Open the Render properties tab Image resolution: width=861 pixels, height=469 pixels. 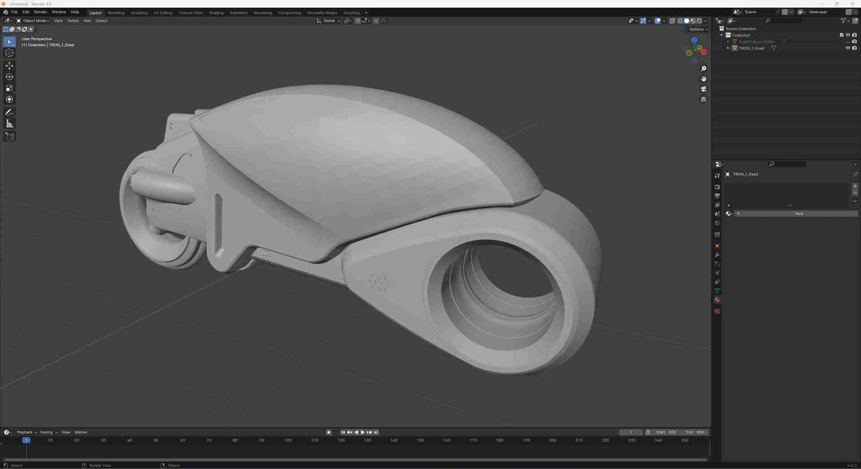[717, 187]
